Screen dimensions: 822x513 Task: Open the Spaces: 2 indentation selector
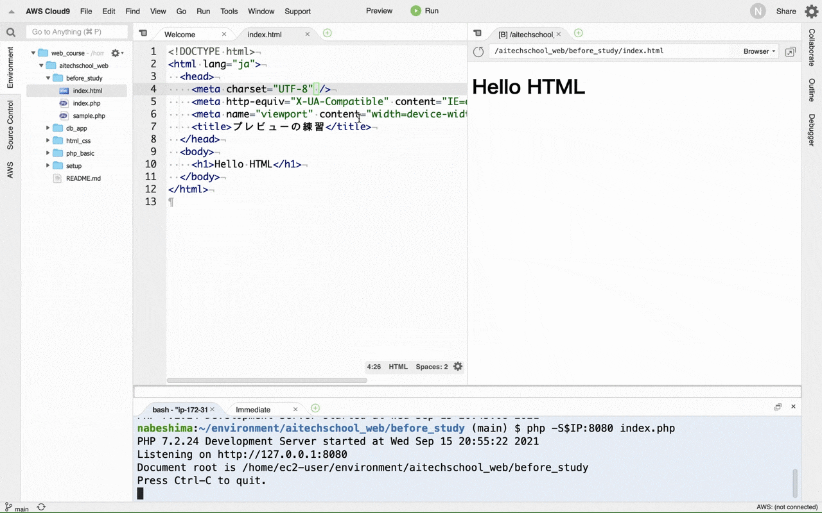[432, 367]
